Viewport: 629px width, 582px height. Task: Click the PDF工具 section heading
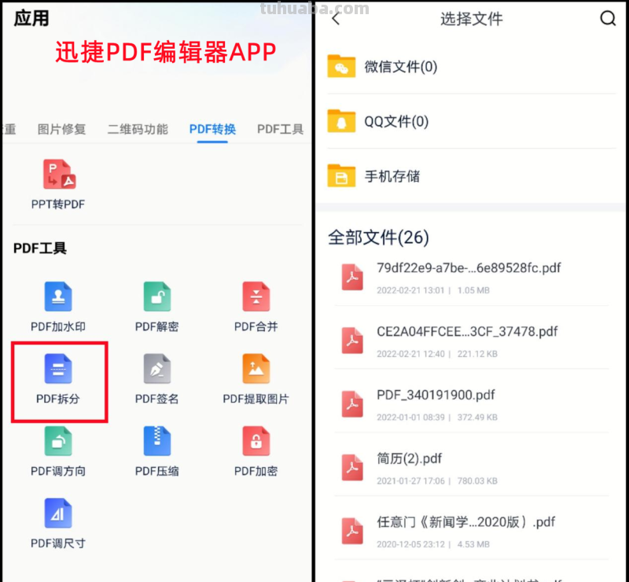(40, 248)
